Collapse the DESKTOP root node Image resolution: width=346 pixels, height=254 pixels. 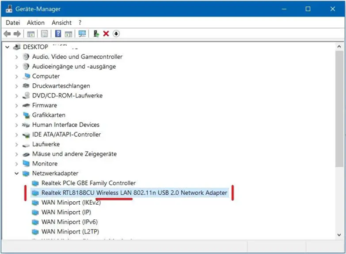click(x=7, y=47)
